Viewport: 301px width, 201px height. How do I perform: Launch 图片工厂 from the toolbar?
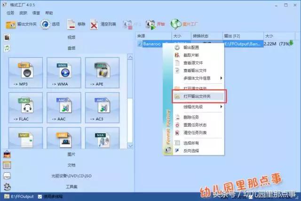click(x=184, y=24)
